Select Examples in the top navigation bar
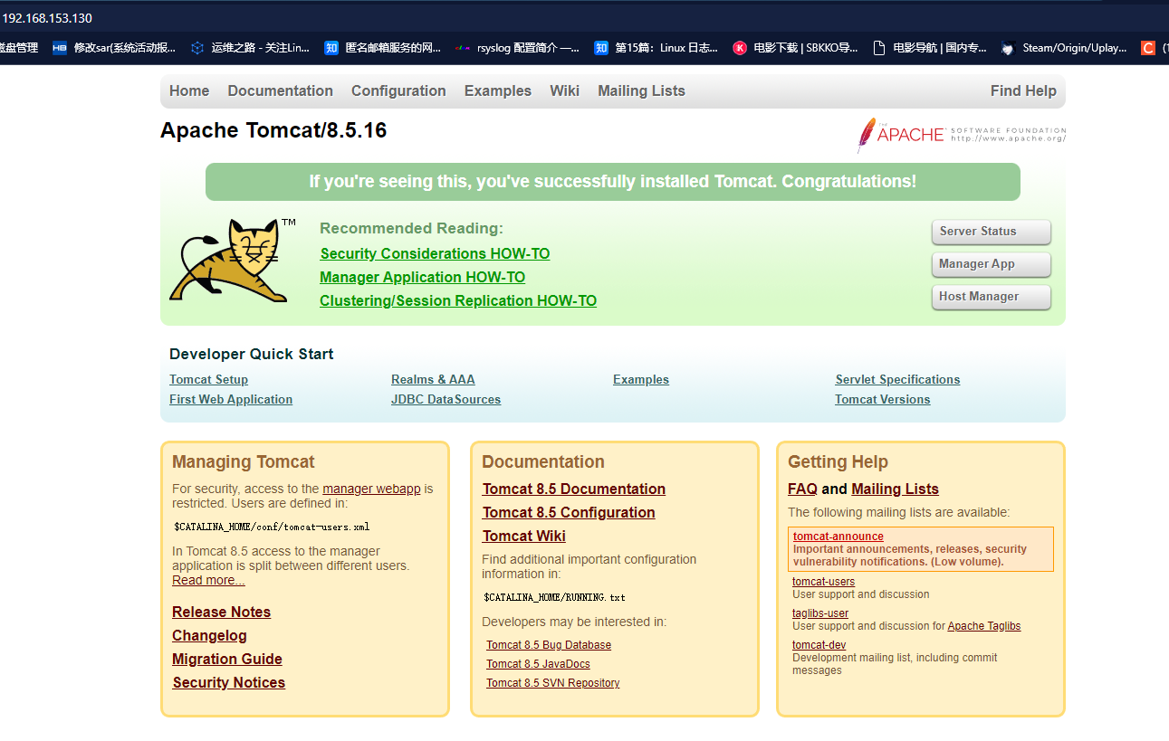 (x=498, y=90)
